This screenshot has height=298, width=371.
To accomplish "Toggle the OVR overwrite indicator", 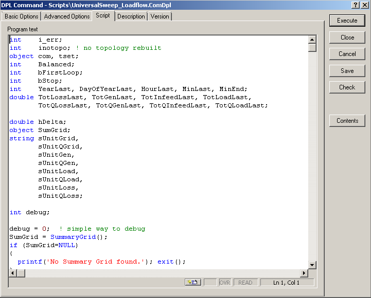I will pyautogui.click(x=224, y=283).
